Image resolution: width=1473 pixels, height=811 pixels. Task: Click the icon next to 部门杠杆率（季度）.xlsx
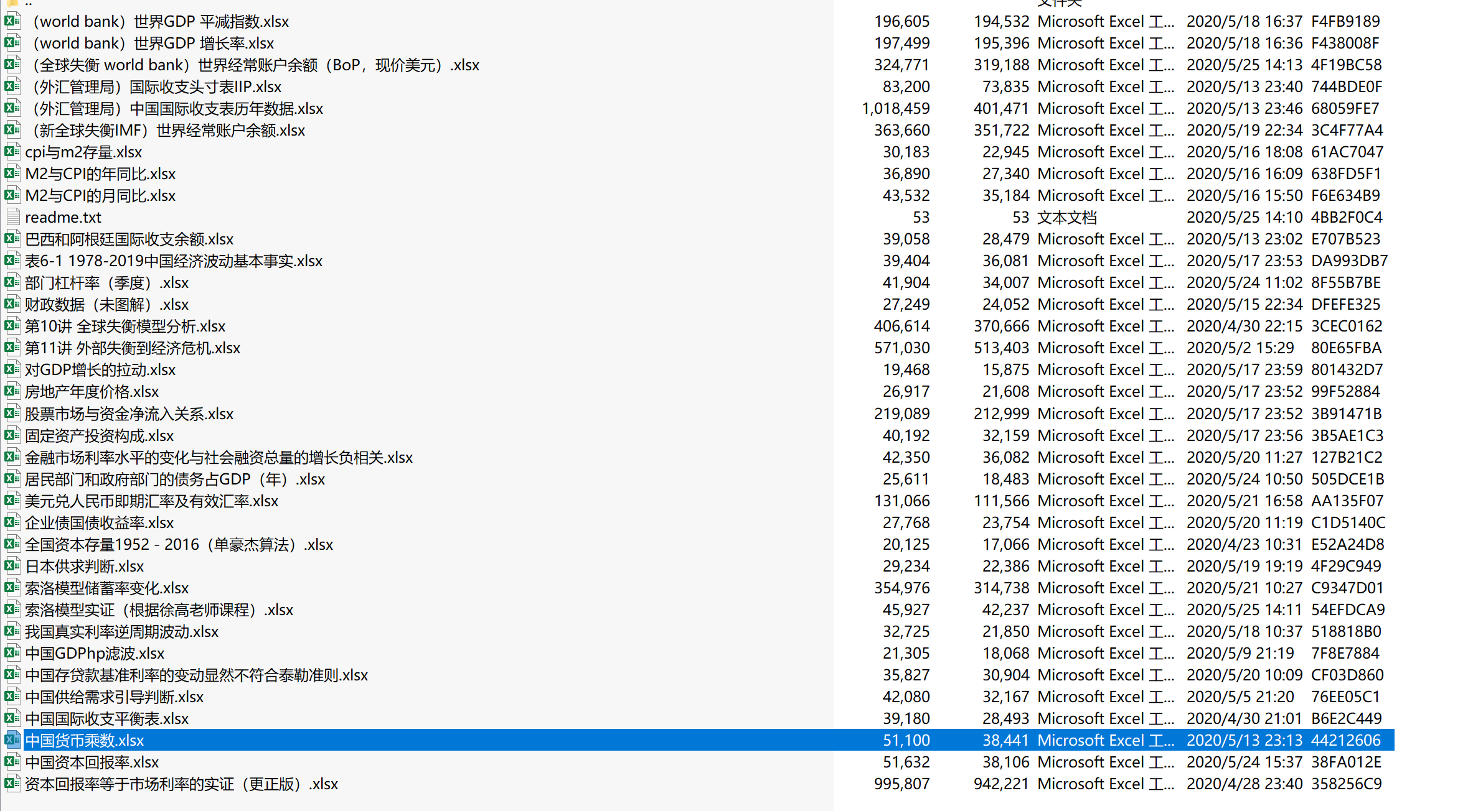tap(12, 282)
